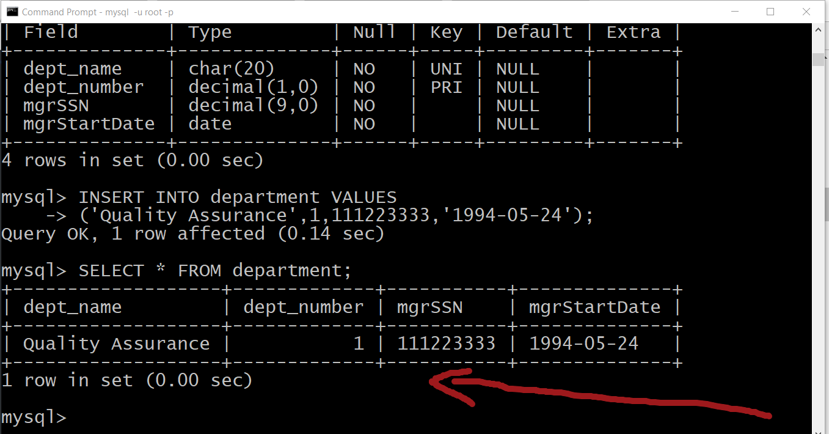This screenshot has height=434, width=829.
Task: Click the 'INSERT INTO department VALUES' line
Action: [238, 197]
